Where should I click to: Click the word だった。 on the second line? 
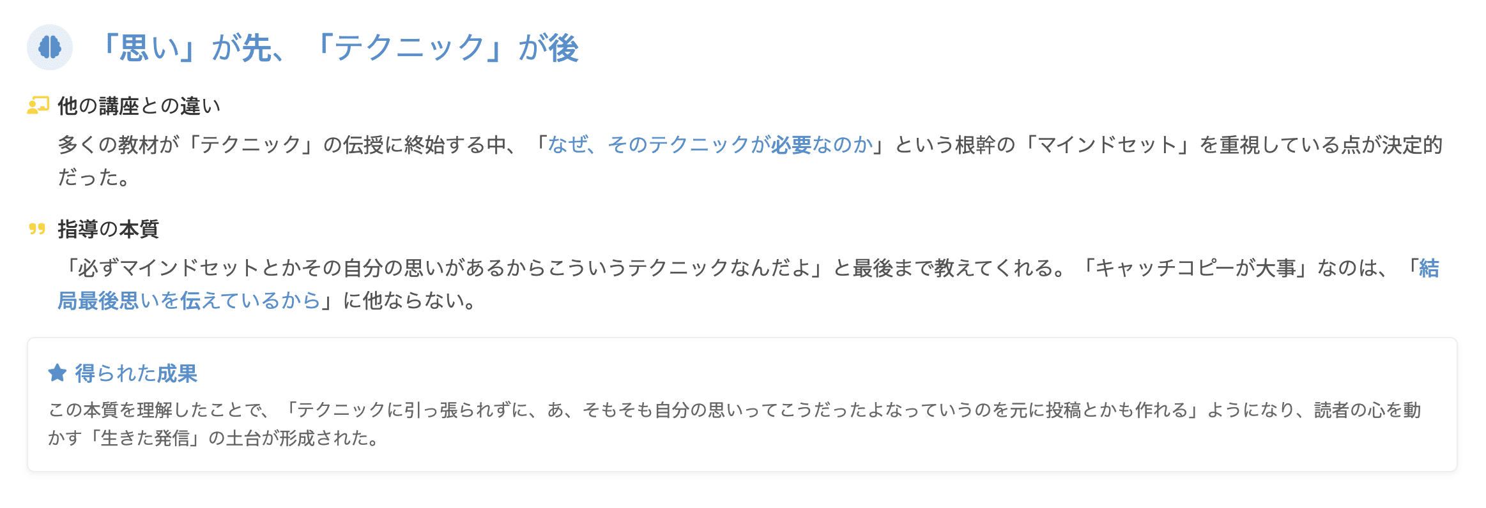tap(94, 177)
